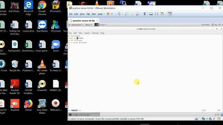Open PowerISO desktop shortcut
223x125 pixels.
(x=42, y=85)
